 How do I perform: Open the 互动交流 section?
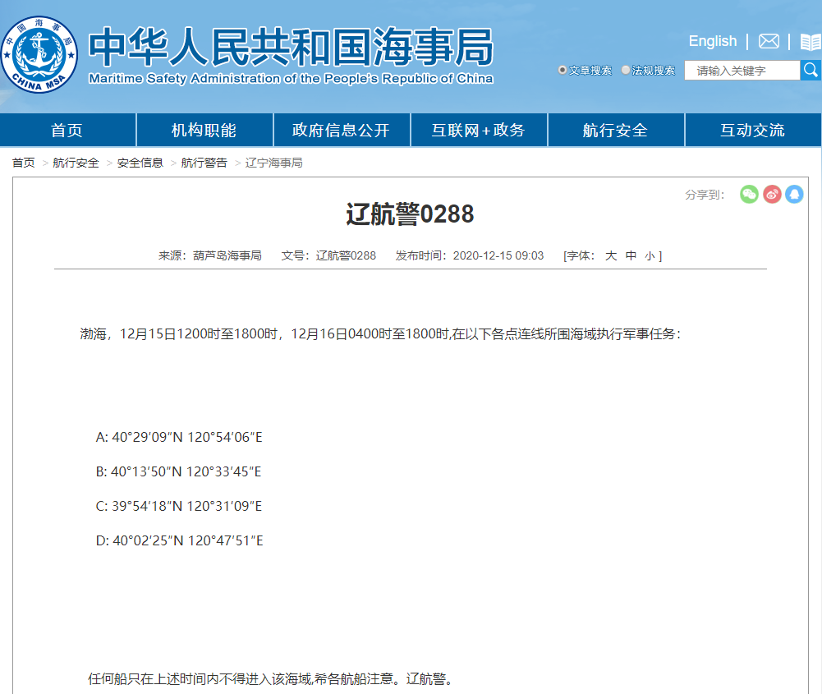pos(752,130)
